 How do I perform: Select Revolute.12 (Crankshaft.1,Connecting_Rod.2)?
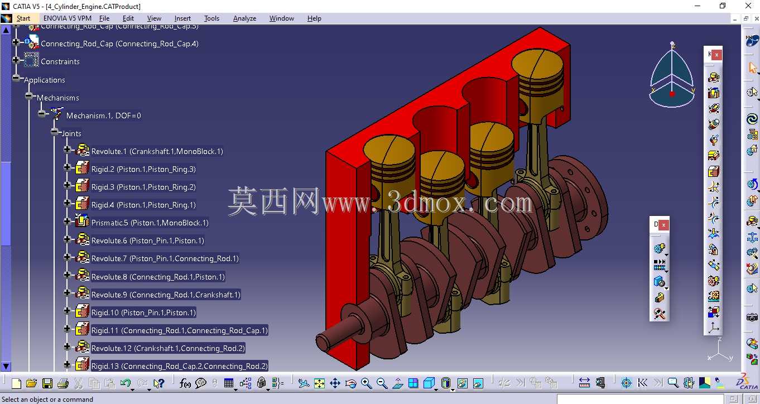[x=168, y=348]
